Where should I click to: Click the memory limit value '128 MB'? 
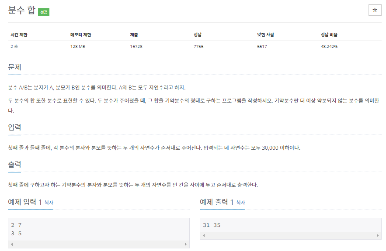pos(78,46)
